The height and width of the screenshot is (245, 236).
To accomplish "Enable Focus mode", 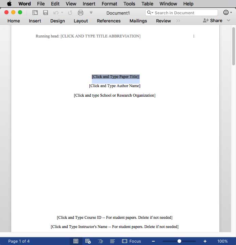I will pyautogui.click(x=131, y=241).
